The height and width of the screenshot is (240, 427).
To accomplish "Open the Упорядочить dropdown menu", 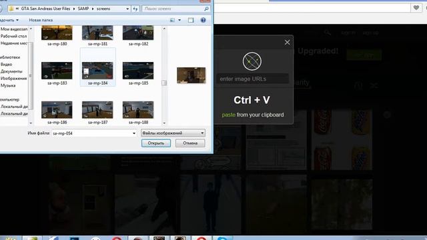I will 9,20.
